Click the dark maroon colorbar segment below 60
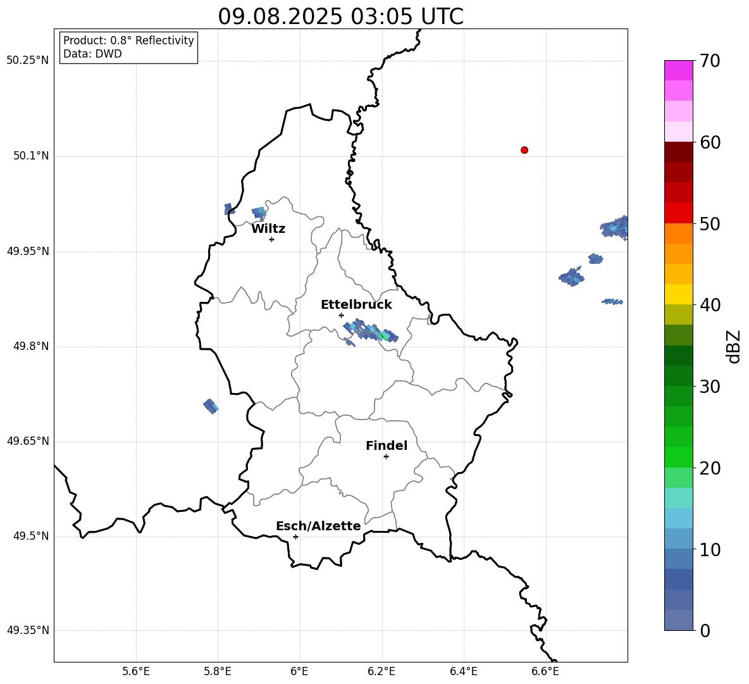The width and height of the screenshot is (749, 684). pos(678,152)
